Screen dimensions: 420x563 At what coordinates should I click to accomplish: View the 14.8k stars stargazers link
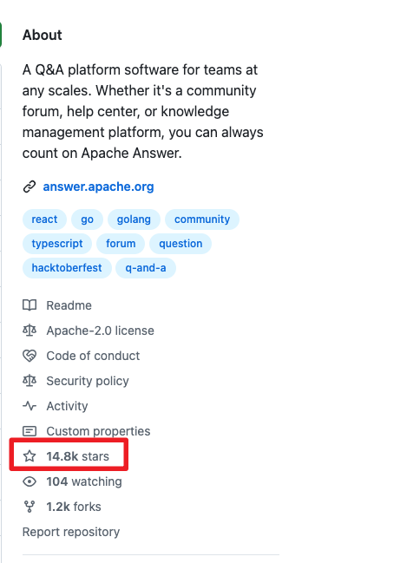click(x=77, y=456)
